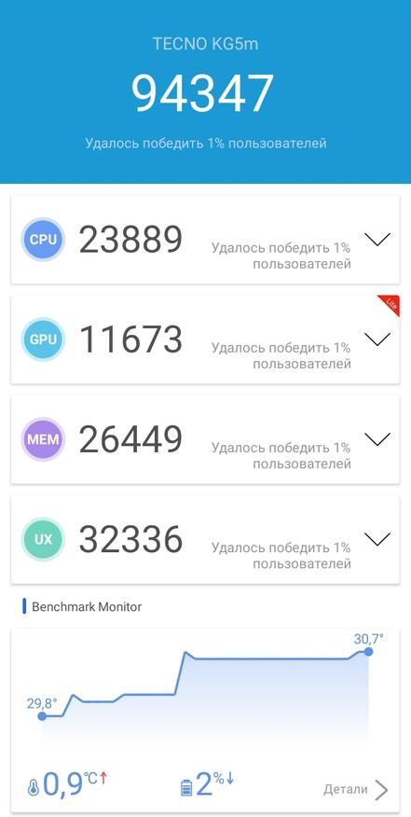Tap the blue CPU badge icon

click(x=43, y=240)
